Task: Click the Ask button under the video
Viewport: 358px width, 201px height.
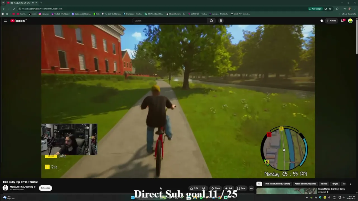Action: click(x=229, y=188)
